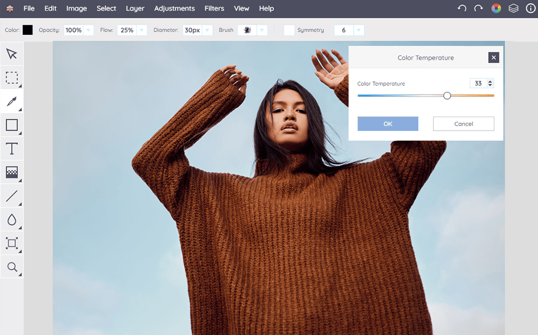This screenshot has height=335, width=538.
Task: Open the File menu
Action: point(29,8)
